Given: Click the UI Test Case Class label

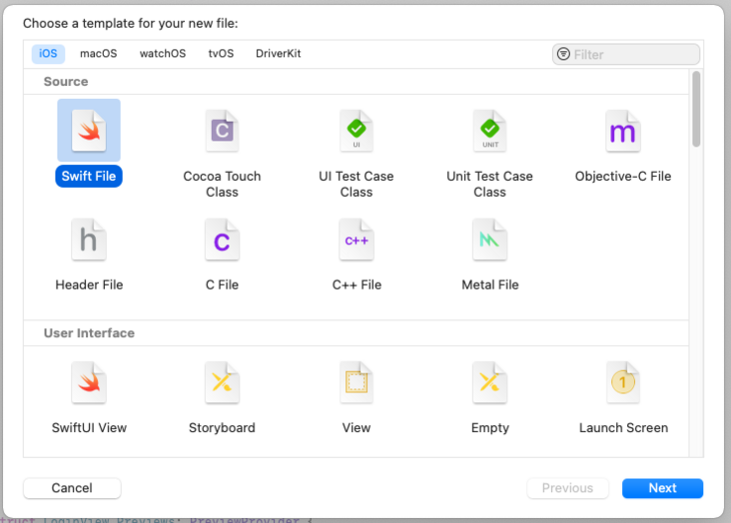Looking at the screenshot, I should pyautogui.click(x=357, y=184).
